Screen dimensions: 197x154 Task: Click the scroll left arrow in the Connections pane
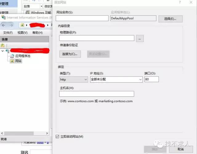[2, 133]
